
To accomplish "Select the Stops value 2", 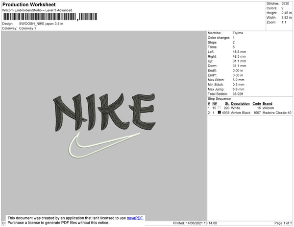I will pos(234,42).
